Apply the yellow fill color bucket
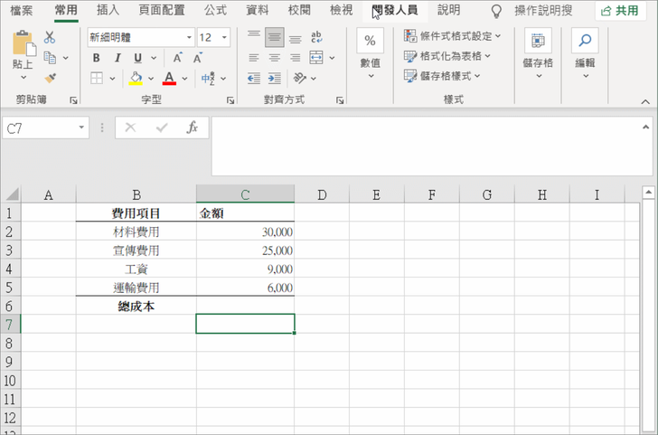This screenshot has height=435, width=658. [x=136, y=79]
